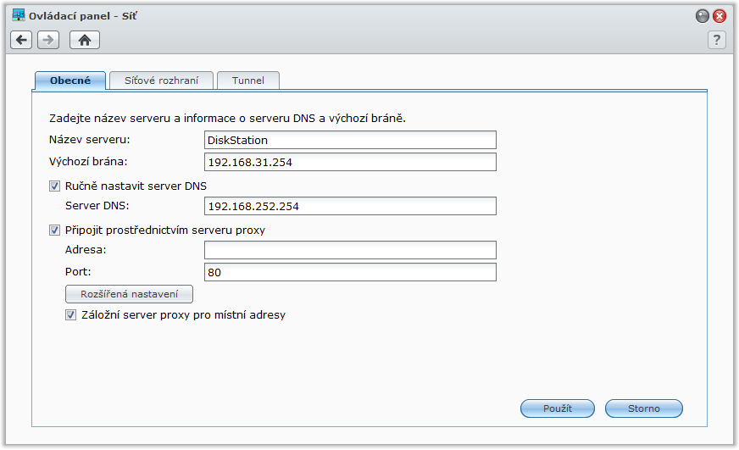739x450 pixels.
Task: Toggle Ručně nastavit server DNS checkbox
Action: [x=55, y=186]
